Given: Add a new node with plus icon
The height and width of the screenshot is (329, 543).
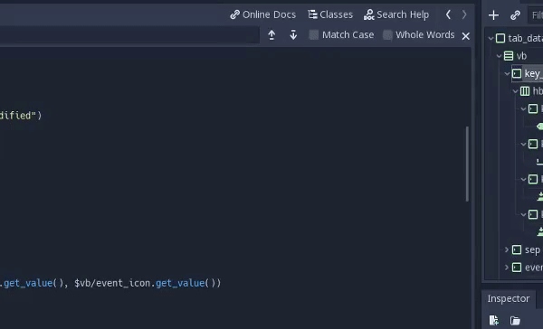Looking at the screenshot, I should pyautogui.click(x=493, y=14).
